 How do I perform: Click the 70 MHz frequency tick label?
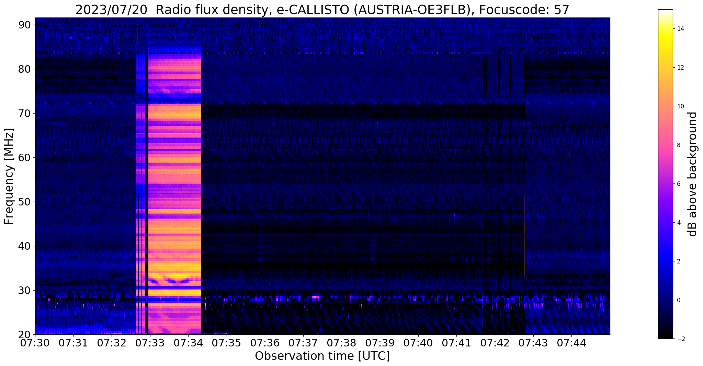coord(24,113)
